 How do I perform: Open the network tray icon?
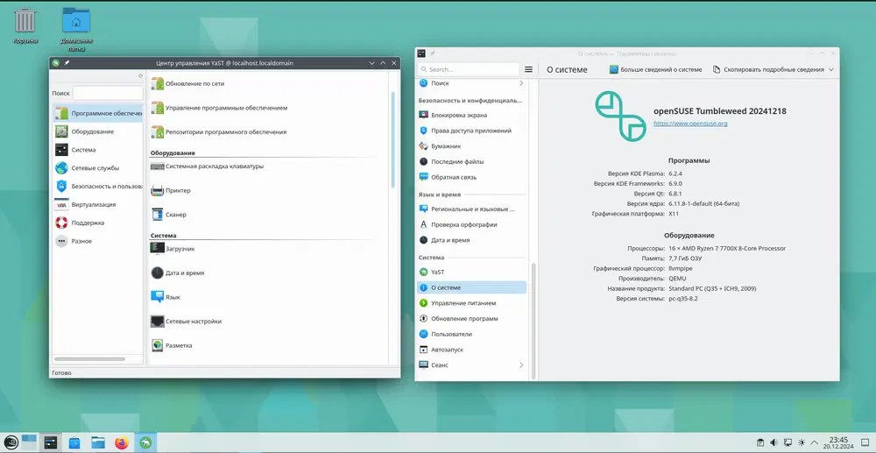click(788, 442)
